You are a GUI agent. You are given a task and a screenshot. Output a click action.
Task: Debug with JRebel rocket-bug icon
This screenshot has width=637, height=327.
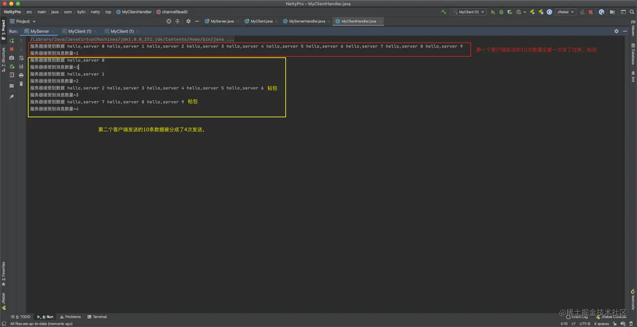(541, 12)
